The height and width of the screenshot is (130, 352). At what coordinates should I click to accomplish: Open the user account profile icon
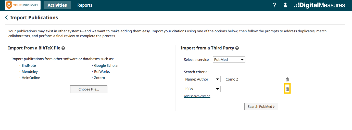tap(285, 5)
